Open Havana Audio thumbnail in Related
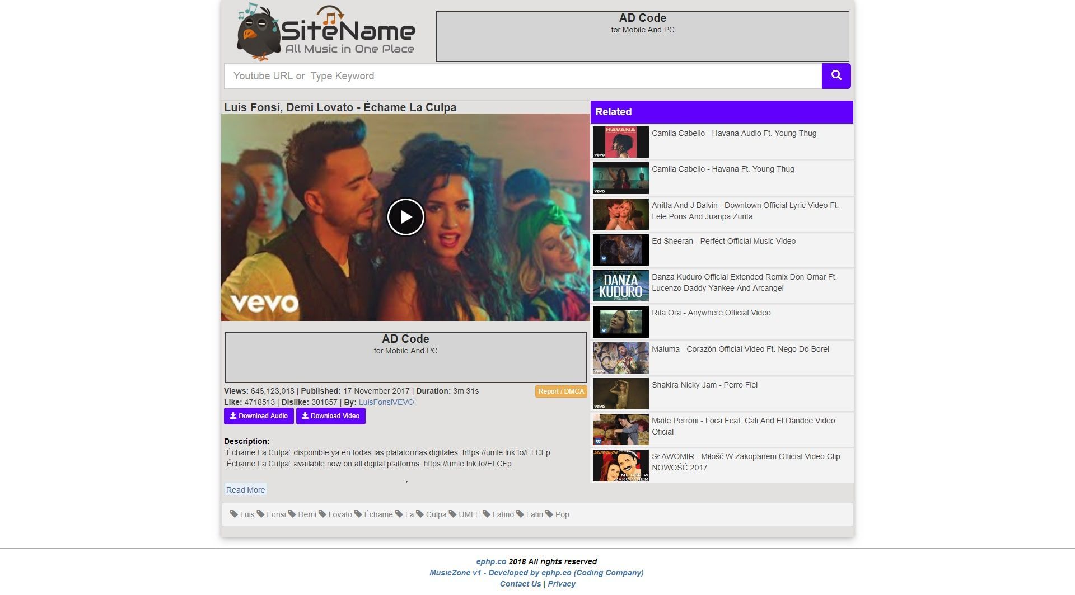The height and width of the screenshot is (595, 1075). pyautogui.click(x=620, y=142)
